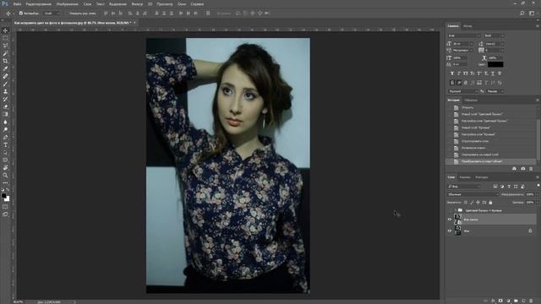Open the Фильтр menu
Viewport: 541px width, 304px height.
(x=137, y=4)
